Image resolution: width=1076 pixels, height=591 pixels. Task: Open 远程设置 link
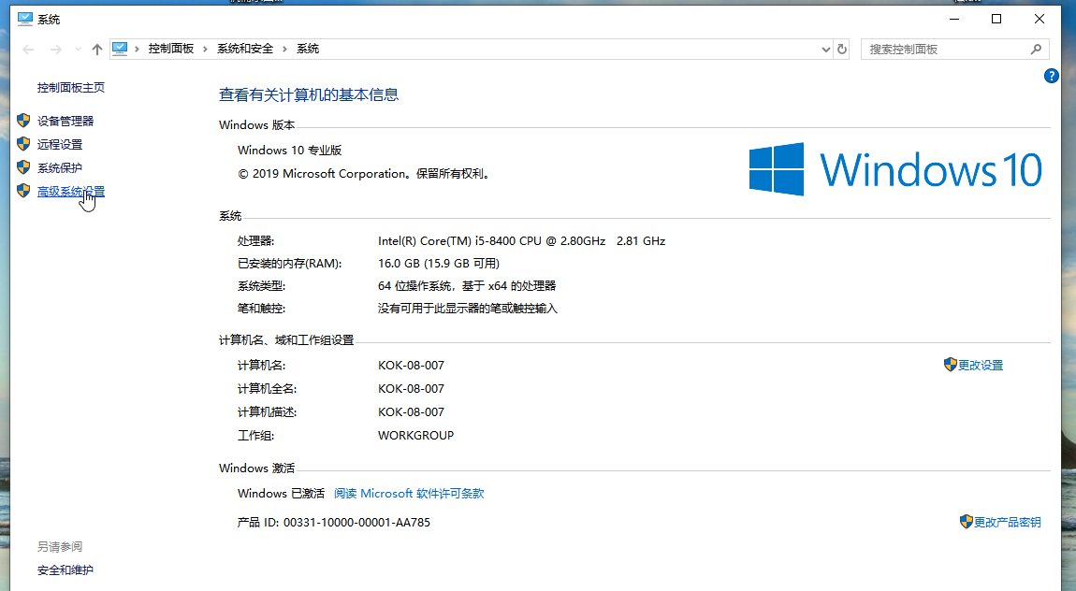tap(60, 145)
